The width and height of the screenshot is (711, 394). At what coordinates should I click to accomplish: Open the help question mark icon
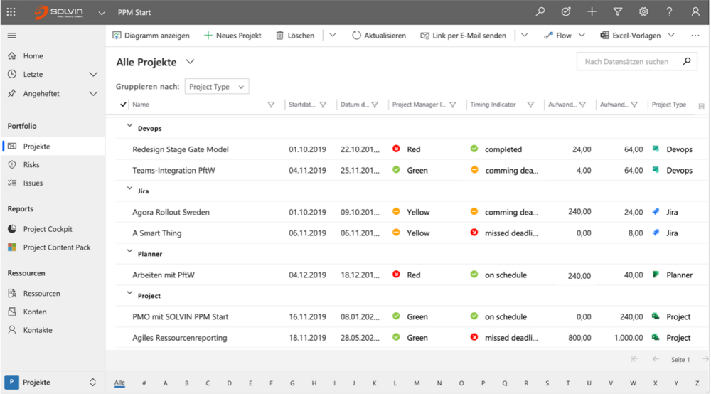669,12
